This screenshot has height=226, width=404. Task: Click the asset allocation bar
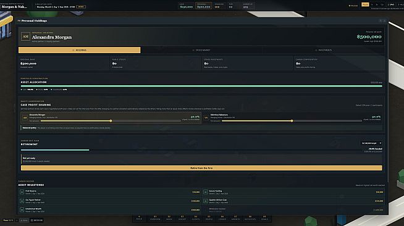[201, 86]
